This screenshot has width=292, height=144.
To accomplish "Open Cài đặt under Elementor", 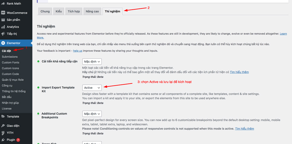I will (x=6, y=51).
